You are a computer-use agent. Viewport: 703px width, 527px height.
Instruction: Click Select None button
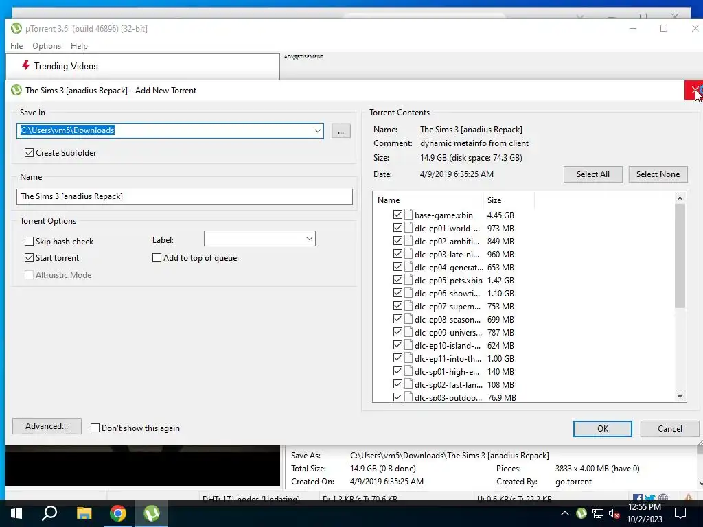[658, 174]
